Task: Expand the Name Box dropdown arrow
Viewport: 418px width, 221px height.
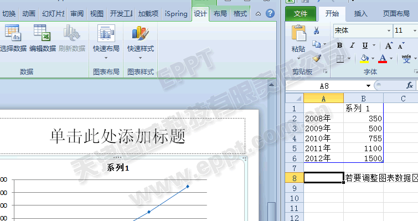Action: 368,86
